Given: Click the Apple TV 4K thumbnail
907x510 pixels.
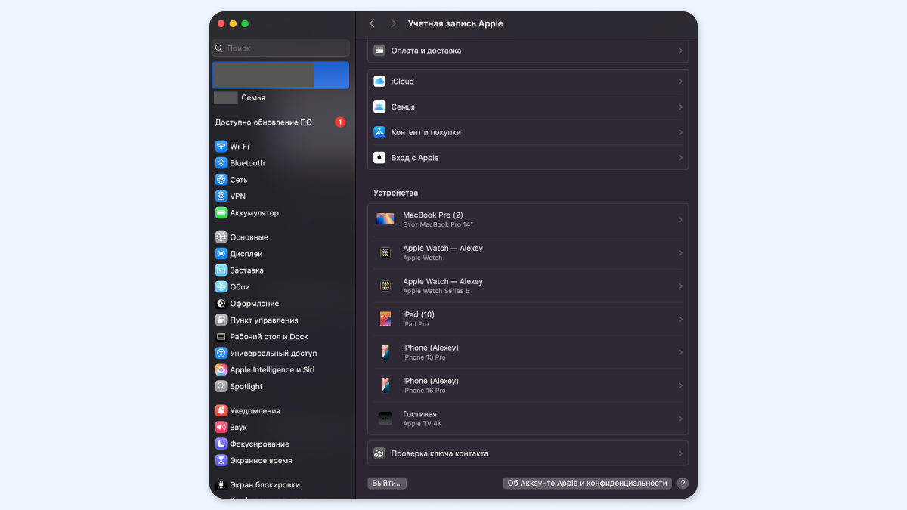Looking at the screenshot, I should [x=385, y=419].
